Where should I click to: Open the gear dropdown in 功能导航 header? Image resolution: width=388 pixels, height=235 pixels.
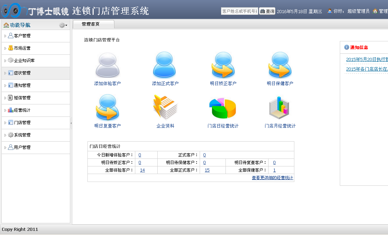tap(63, 25)
